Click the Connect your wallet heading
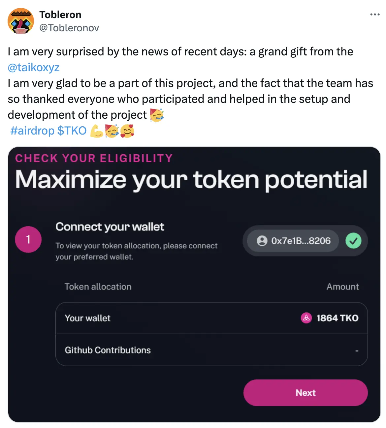386x428 pixels. [x=110, y=227]
